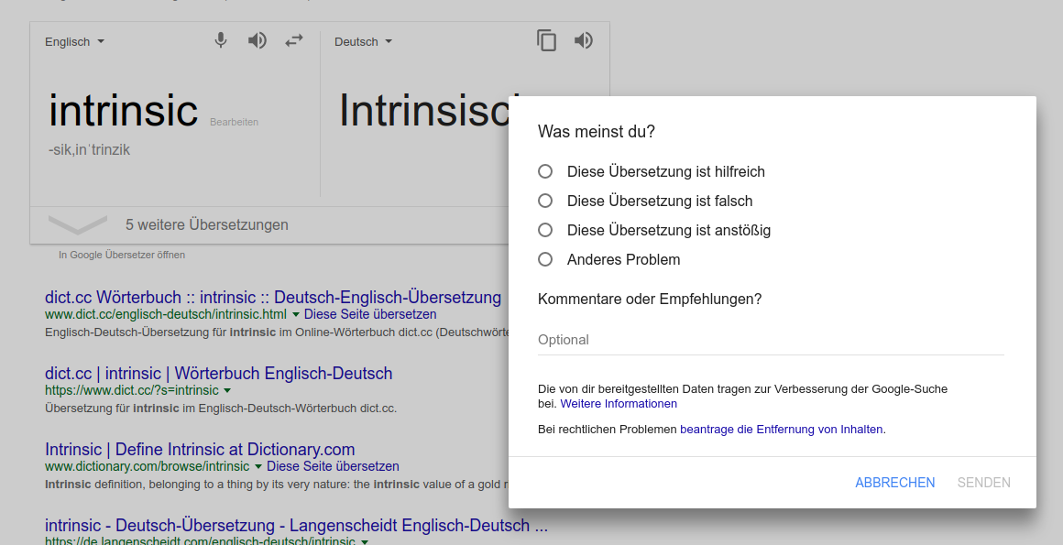Screen dimensions: 1063x545
Task: Click the ABBRECHEN button
Action: tap(894, 483)
